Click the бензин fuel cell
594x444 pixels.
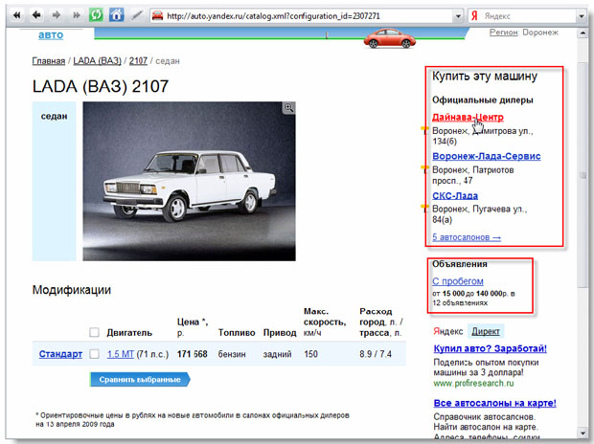(x=232, y=354)
